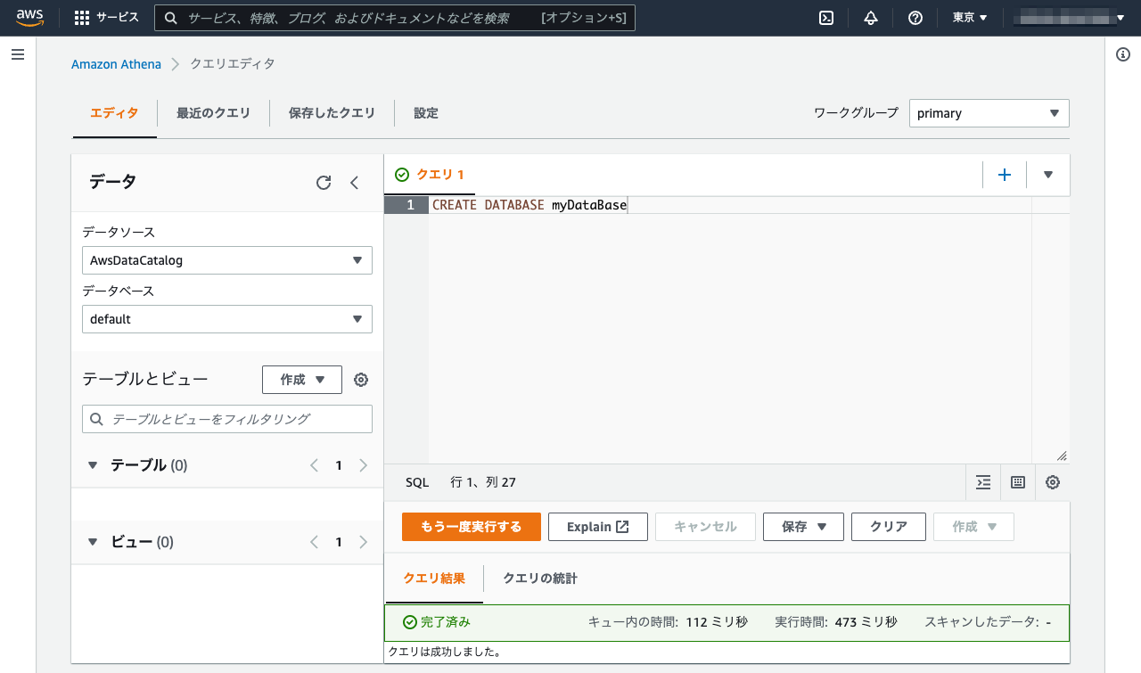Switch to the エディタ tab

tap(114, 113)
